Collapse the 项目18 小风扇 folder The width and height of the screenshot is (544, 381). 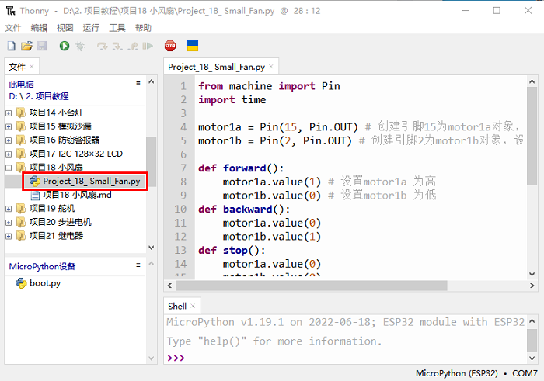tap(9, 168)
